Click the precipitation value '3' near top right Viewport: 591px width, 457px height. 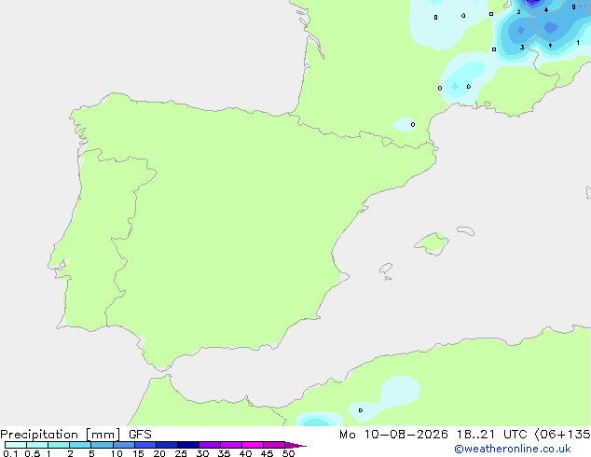(522, 48)
